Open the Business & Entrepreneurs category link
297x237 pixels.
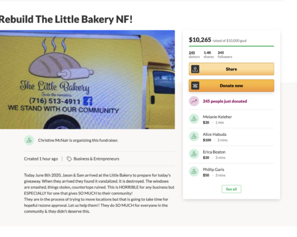pyautogui.click(x=97, y=159)
